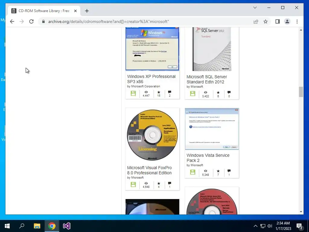This screenshot has height=232, width=309.
Task: Click the software floppy icon on Vista Service Pack card
Action: [193, 172]
